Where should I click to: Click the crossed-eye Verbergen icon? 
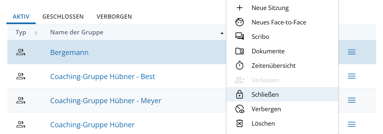240,109
